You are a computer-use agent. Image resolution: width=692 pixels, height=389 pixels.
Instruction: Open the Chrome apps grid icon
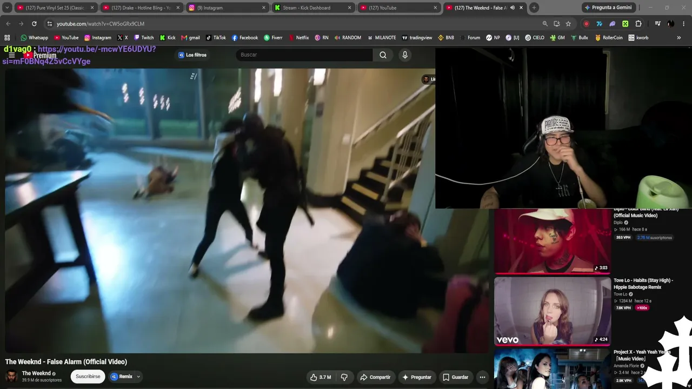click(x=7, y=38)
